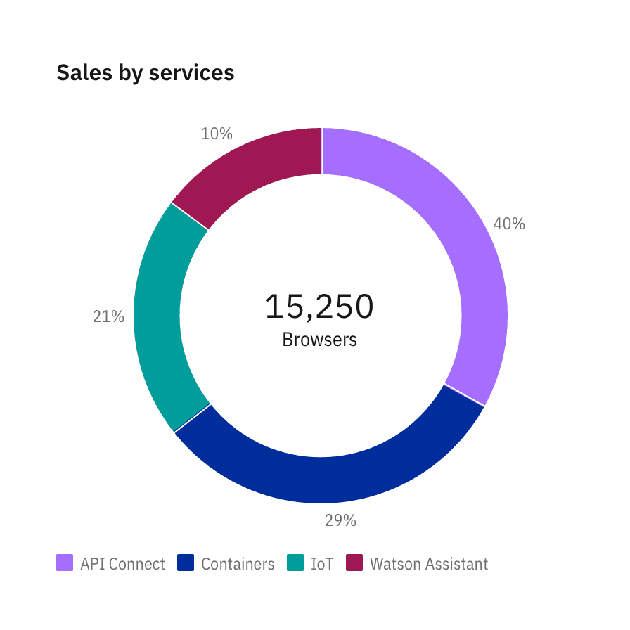Toggle the API Connect legend swatch
This screenshot has height=630, width=630.
[65, 563]
